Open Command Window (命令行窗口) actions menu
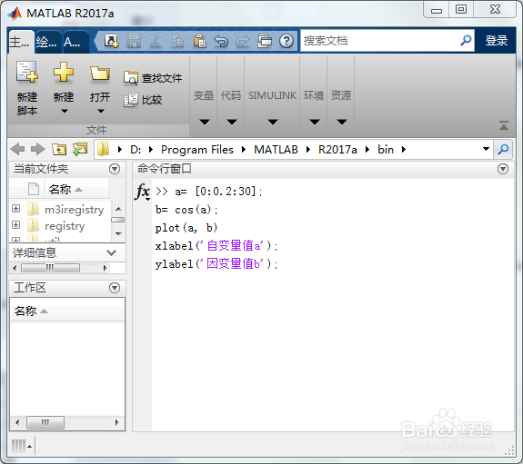The height and width of the screenshot is (464, 523). (x=503, y=169)
